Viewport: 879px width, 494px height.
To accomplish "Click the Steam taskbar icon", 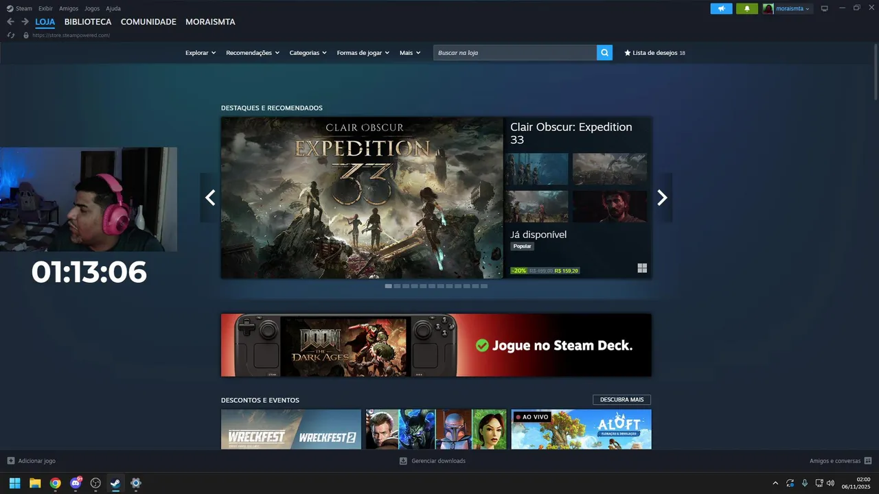I will (x=115, y=483).
